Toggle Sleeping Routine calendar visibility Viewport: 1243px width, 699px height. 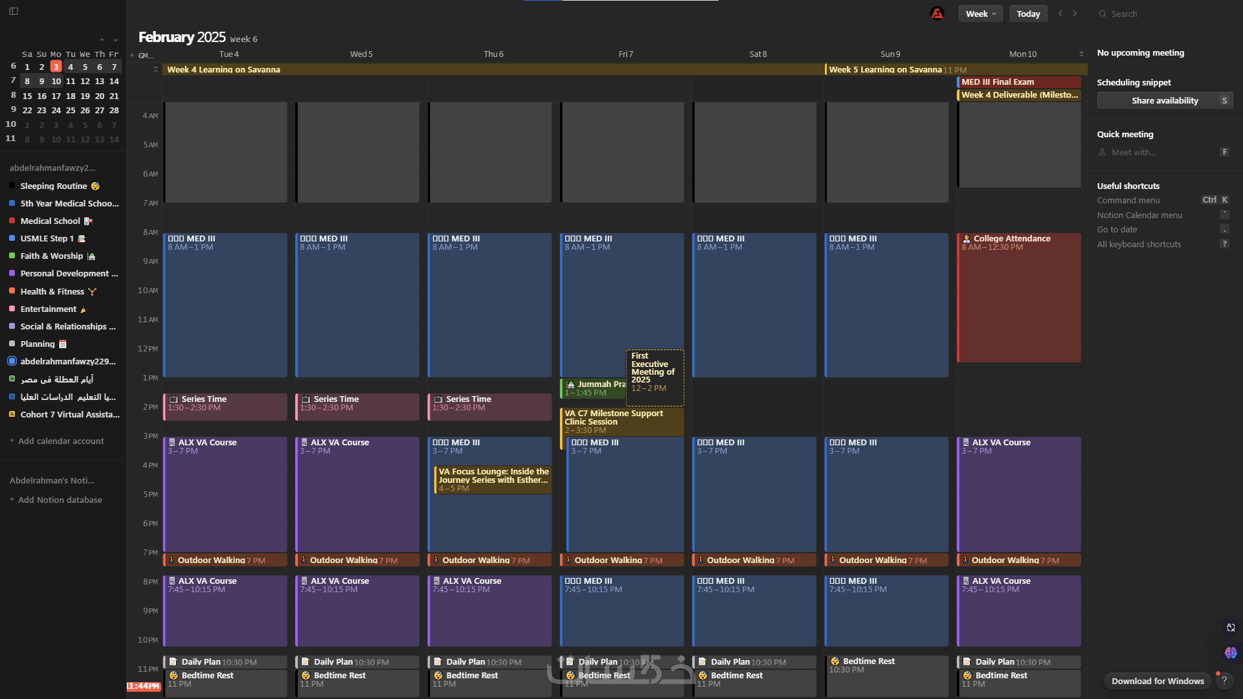(12, 186)
